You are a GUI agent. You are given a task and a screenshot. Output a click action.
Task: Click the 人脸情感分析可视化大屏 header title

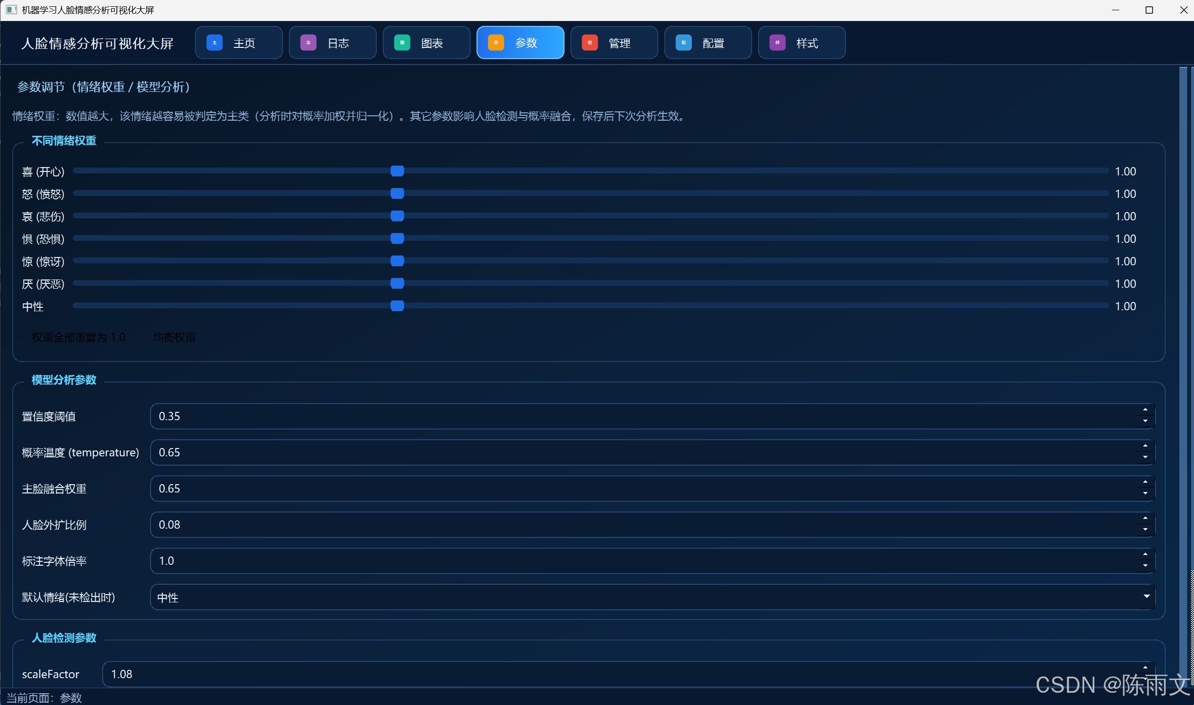coord(97,43)
